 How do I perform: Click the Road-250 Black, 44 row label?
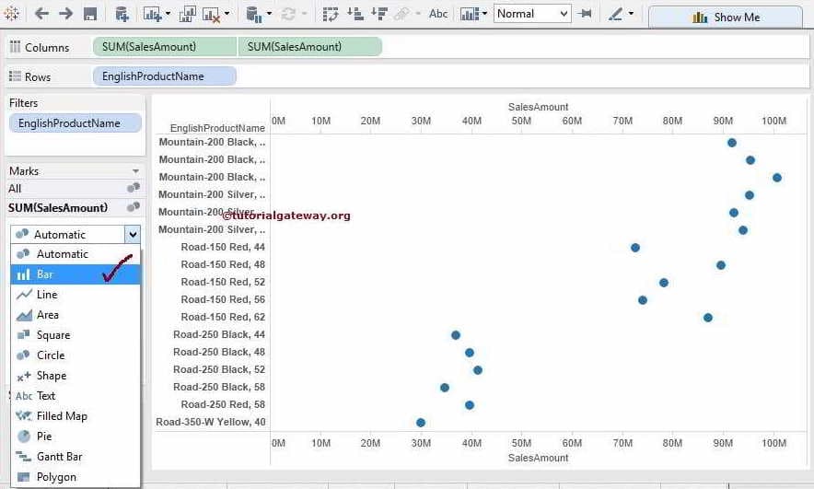tap(219, 334)
